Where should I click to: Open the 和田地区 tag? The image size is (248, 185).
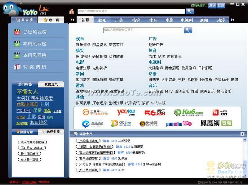[39, 122]
